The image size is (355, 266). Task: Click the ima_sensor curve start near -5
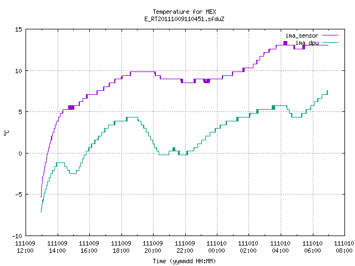[x=41, y=196]
